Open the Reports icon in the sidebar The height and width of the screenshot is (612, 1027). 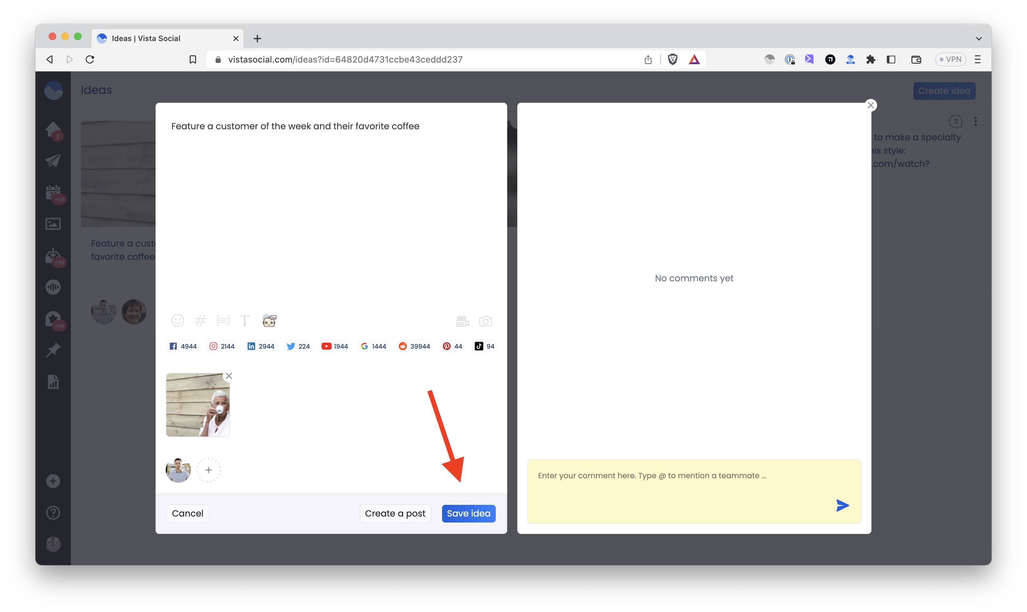[x=53, y=382]
